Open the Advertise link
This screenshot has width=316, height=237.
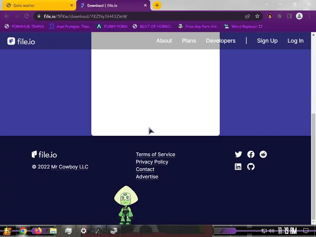tap(147, 177)
